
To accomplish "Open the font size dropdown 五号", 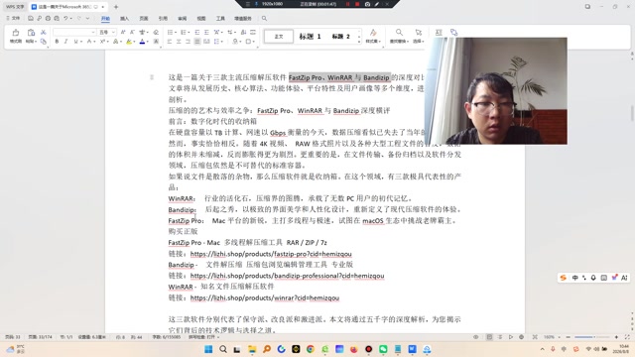I will [x=107, y=32].
